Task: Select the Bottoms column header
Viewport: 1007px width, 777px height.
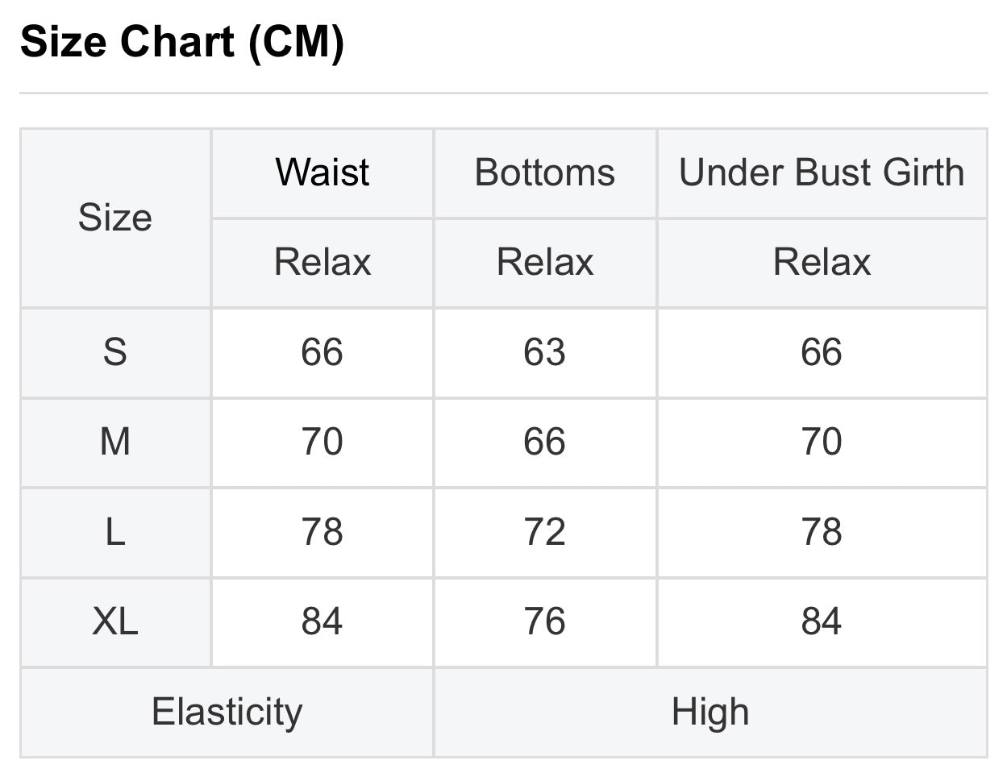Action: point(545,172)
